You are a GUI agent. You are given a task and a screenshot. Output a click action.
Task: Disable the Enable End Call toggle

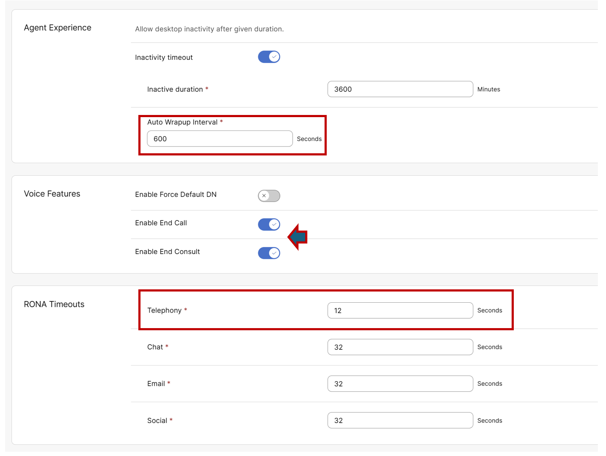[269, 224]
